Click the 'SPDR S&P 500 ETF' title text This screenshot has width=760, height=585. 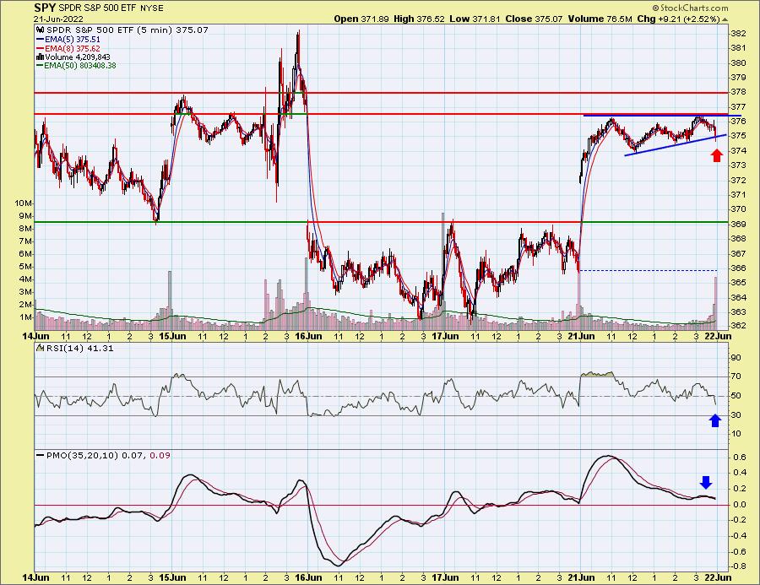(x=98, y=8)
